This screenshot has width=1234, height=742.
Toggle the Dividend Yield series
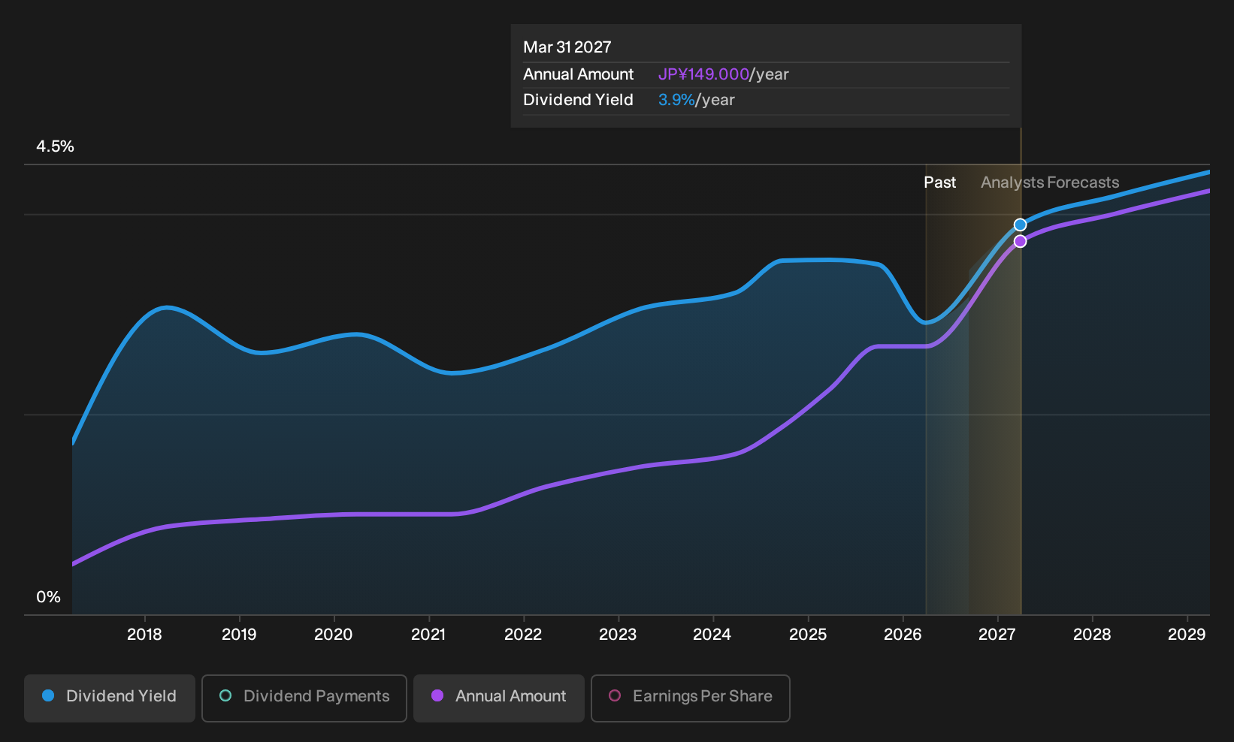pos(110,698)
